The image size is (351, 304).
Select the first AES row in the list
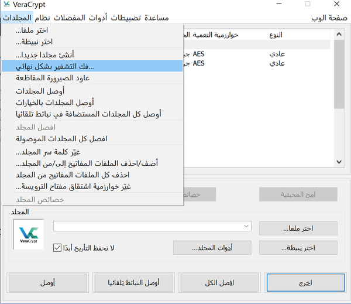point(257,54)
